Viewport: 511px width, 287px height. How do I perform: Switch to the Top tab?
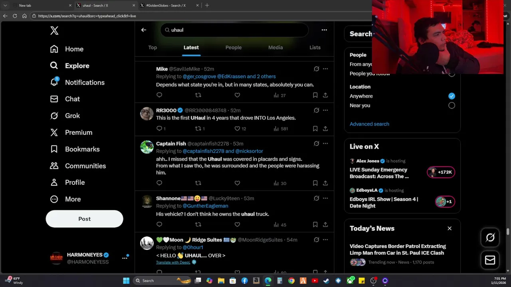click(x=153, y=47)
